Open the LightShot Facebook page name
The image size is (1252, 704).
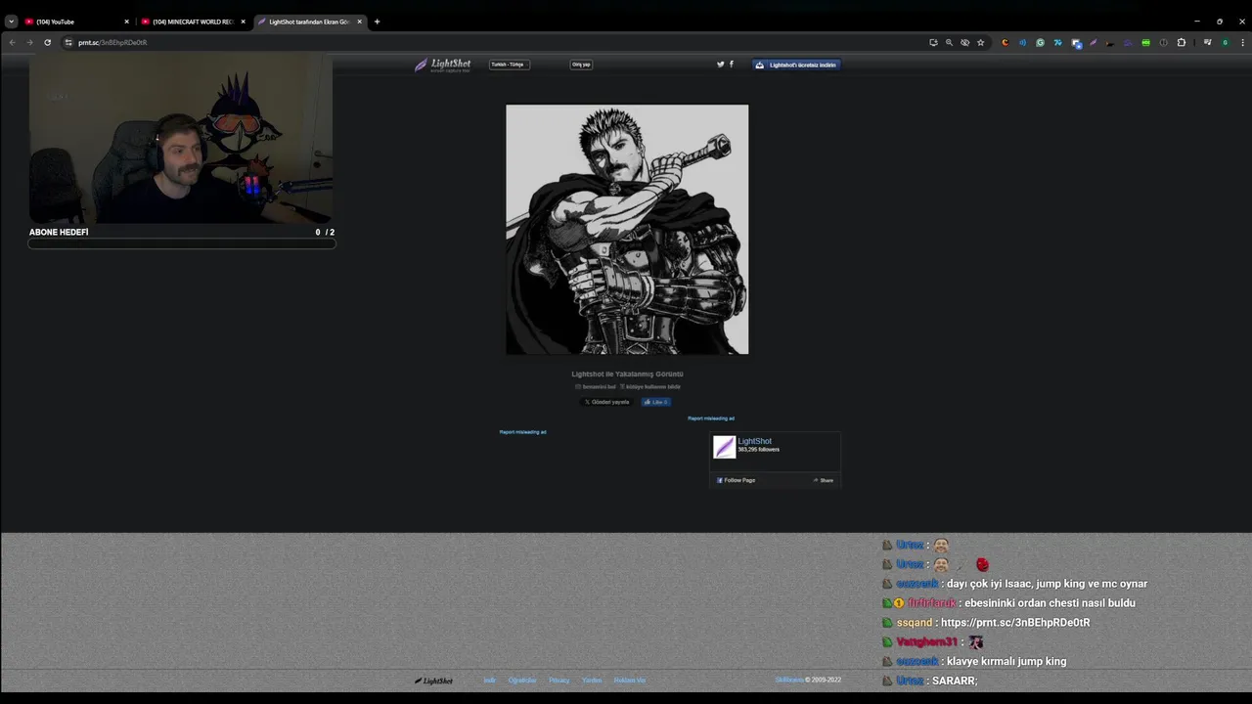pyautogui.click(x=754, y=441)
